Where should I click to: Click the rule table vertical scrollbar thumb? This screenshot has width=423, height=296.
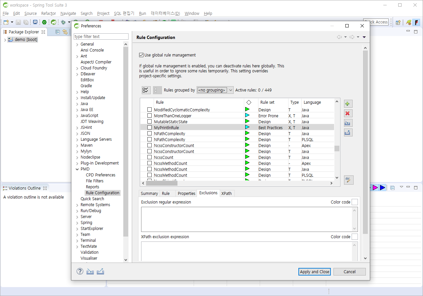coord(337,148)
